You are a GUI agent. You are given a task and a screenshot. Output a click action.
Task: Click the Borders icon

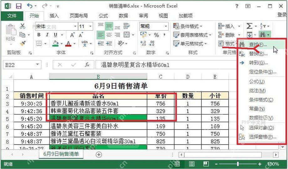coord(39,44)
